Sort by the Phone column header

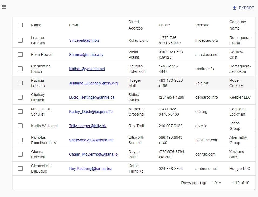[x=164, y=25]
